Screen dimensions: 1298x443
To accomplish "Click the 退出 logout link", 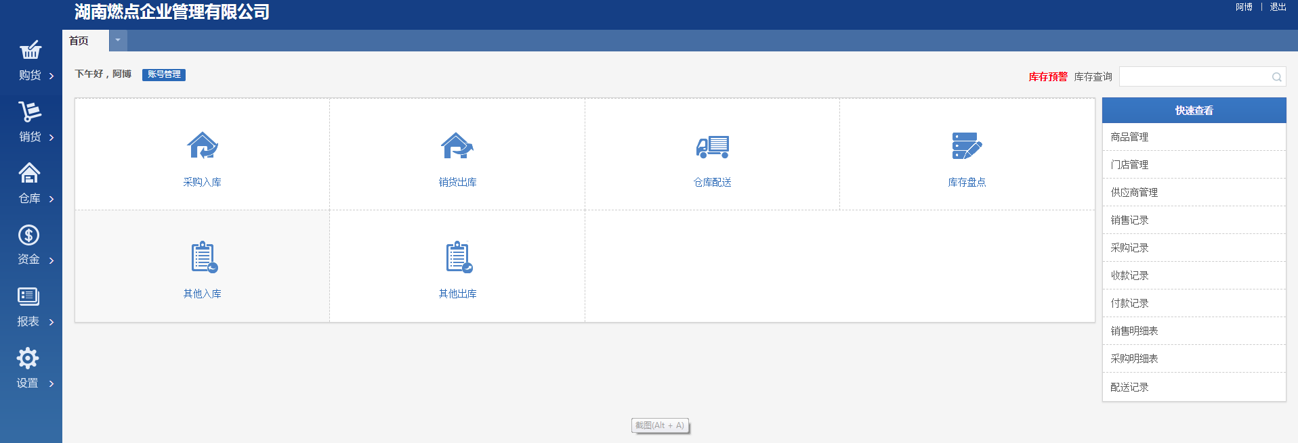I will click(1278, 7).
